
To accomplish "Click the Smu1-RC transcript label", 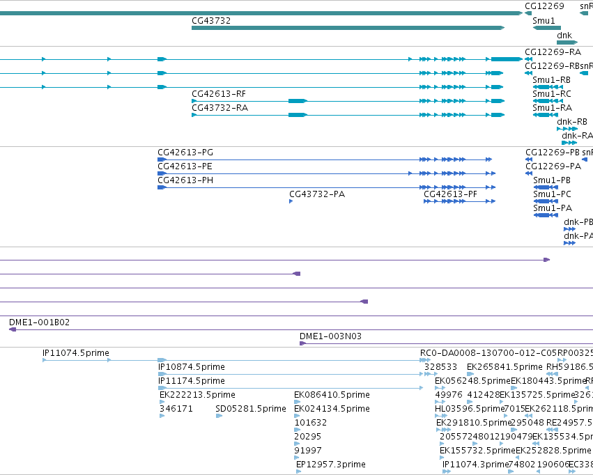I will pos(552,94).
